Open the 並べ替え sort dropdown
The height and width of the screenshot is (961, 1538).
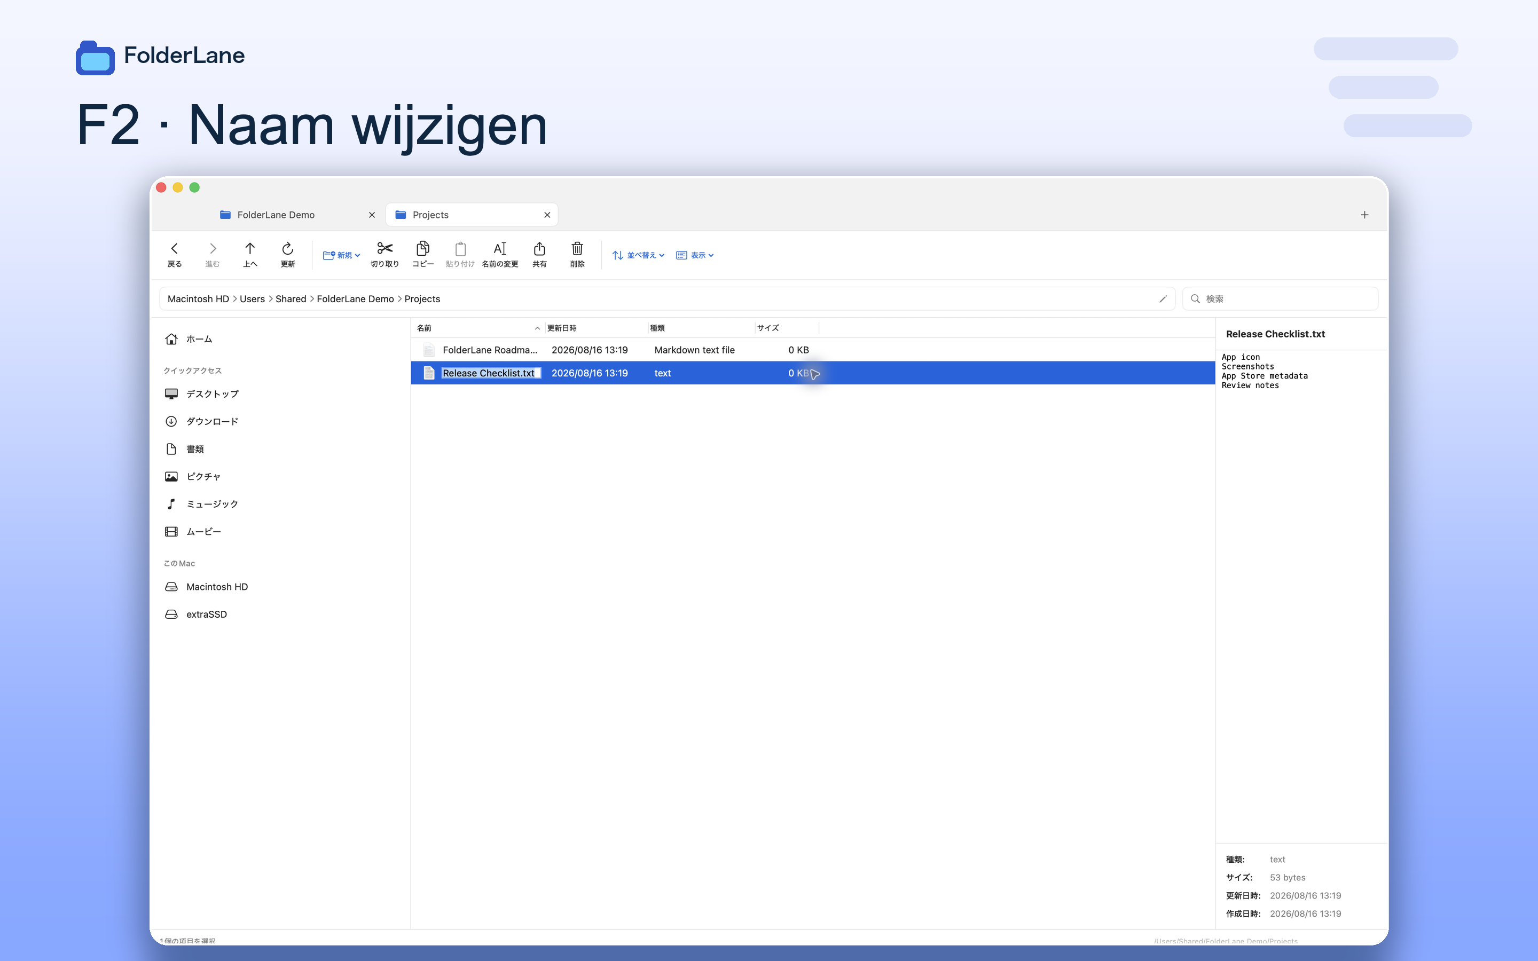point(638,255)
